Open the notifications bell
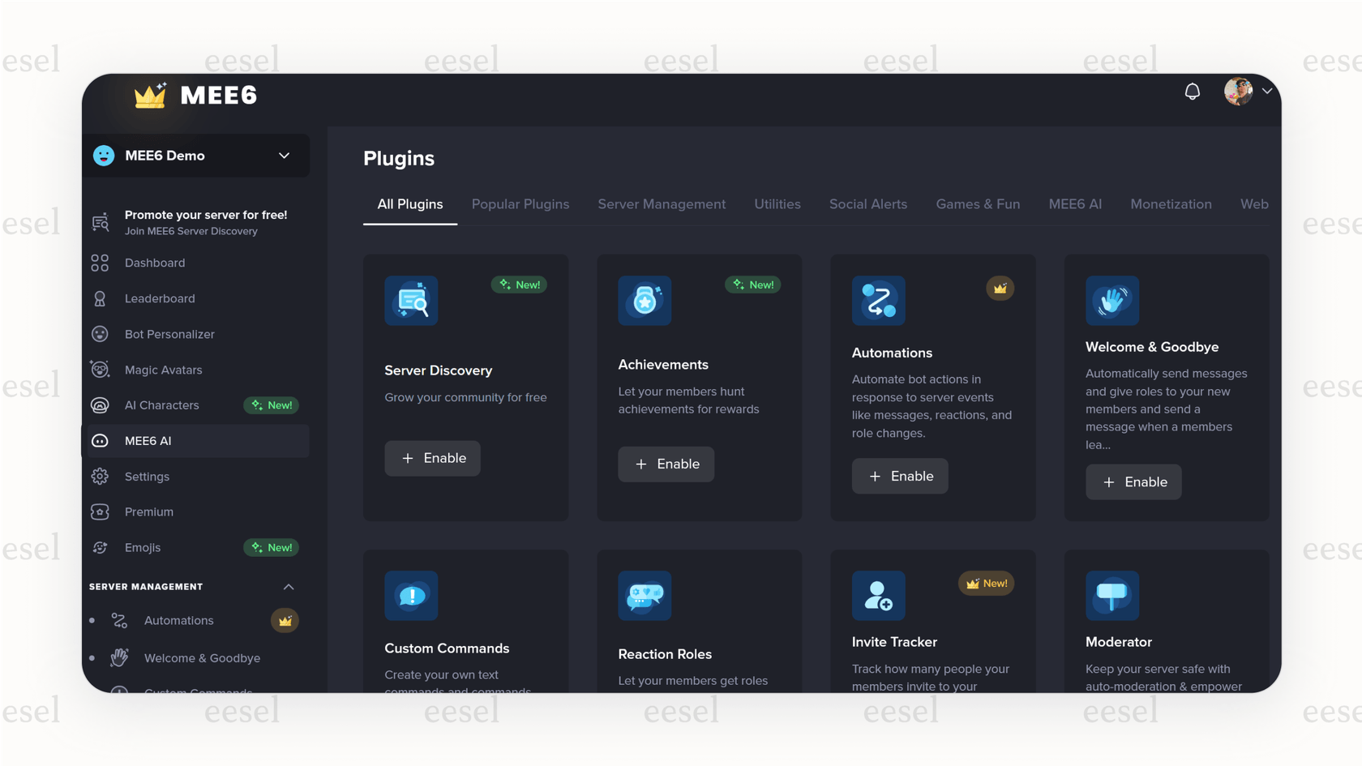The width and height of the screenshot is (1362, 766). pos(1192,91)
